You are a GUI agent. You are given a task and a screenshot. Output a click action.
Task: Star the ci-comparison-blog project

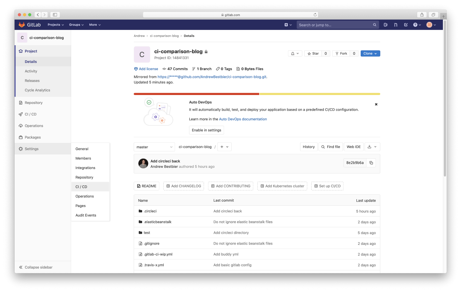coord(313,54)
